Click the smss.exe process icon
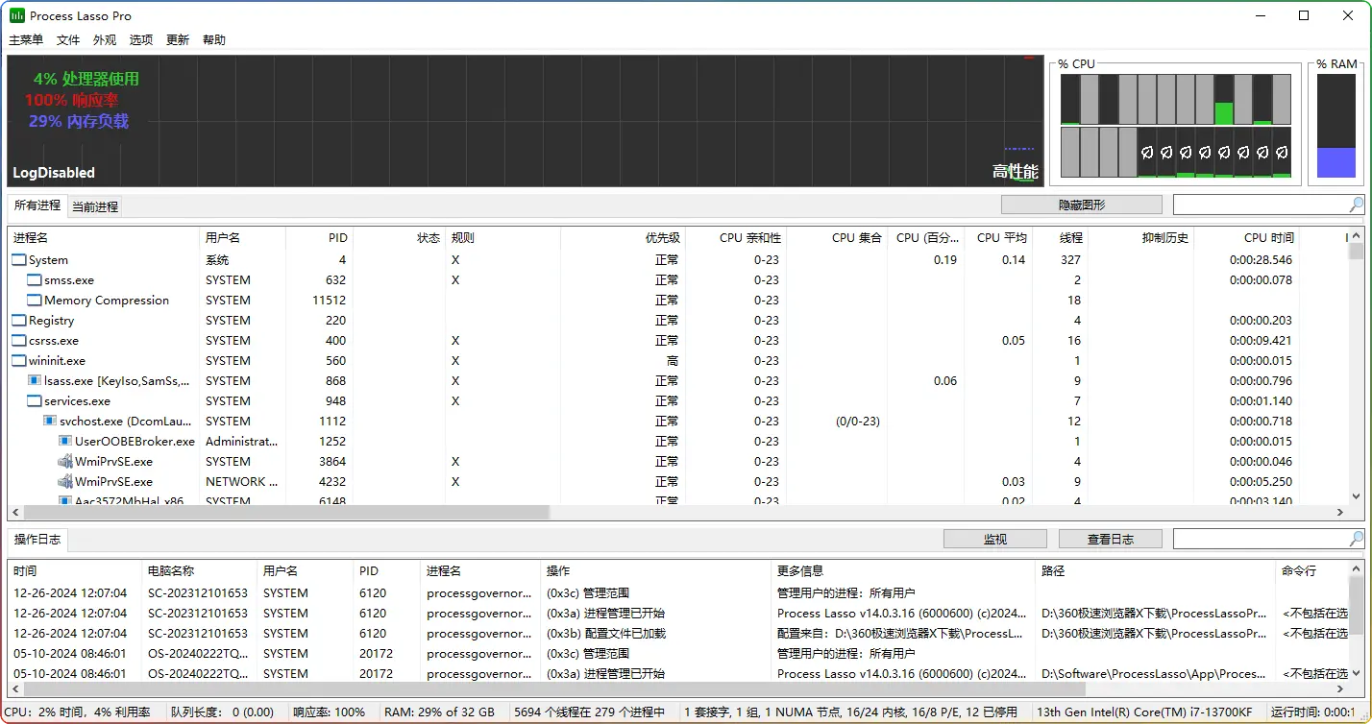This screenshot has width=1372, height=724. coord(35,280)
